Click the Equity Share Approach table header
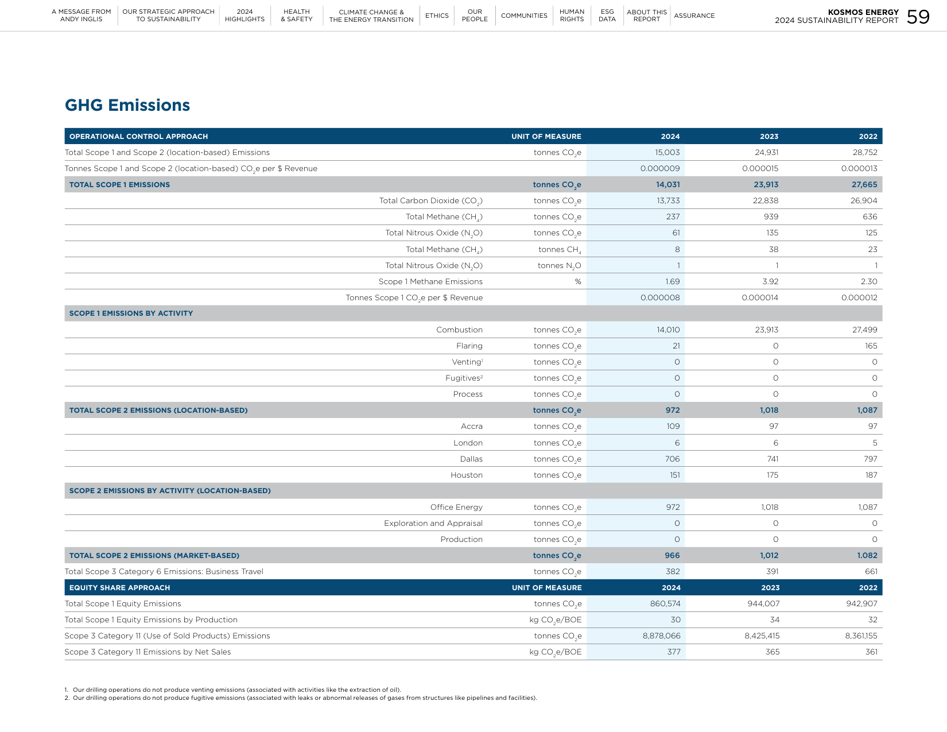The height and width of the screenshot is (732, 947). pyautogui.click(x=120, y=588)
